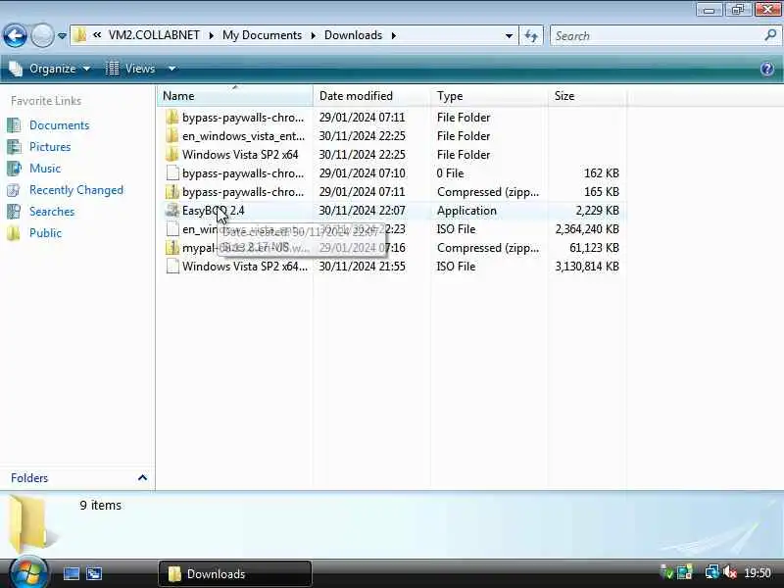Viewport: 784px width, 588px height.
Task: Click My Documents in the address path
Action: pos(262,35)
